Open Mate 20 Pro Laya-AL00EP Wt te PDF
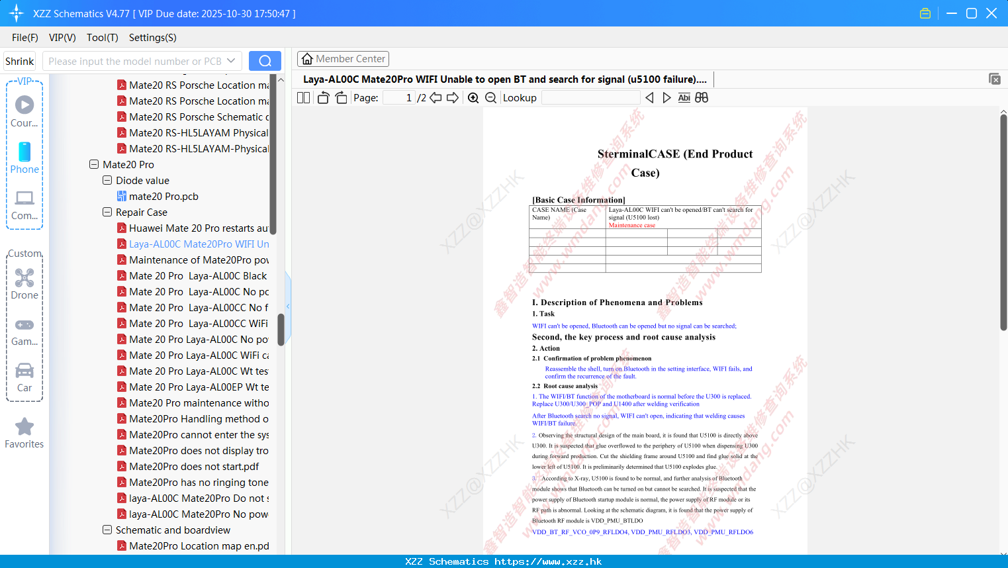1008x568 pixels. click(x=193, y=387)
